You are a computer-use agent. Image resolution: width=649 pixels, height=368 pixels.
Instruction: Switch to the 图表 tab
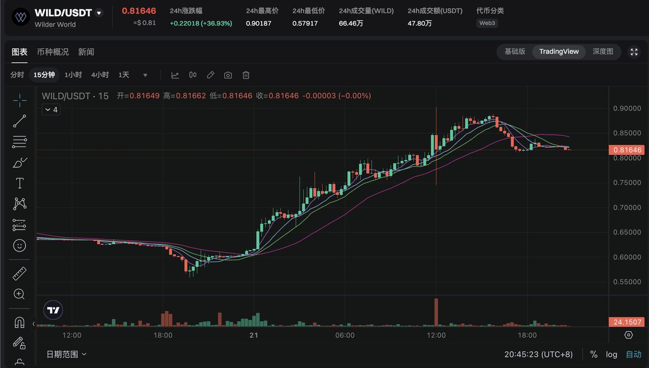19,52
